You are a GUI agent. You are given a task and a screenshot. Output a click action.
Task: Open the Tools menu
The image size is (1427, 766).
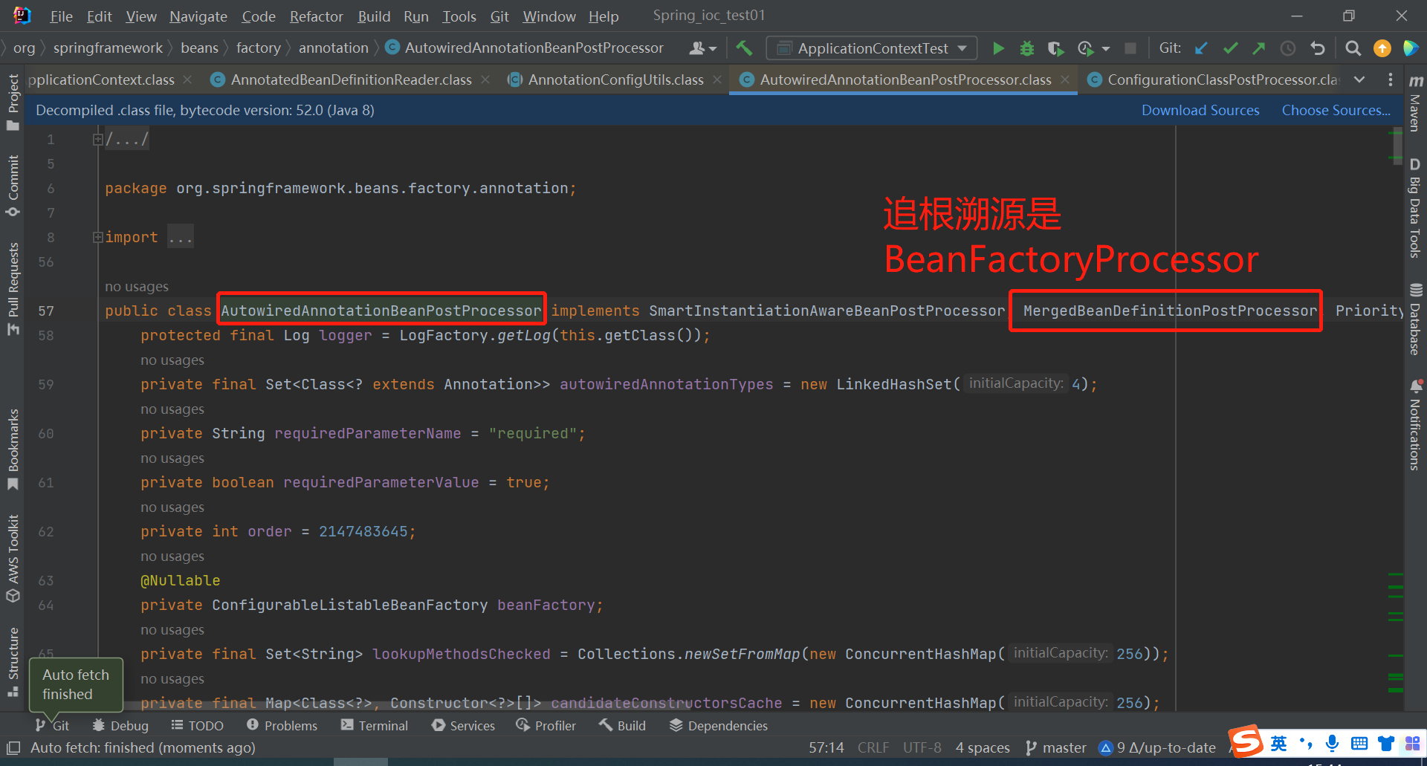[459, 16]
